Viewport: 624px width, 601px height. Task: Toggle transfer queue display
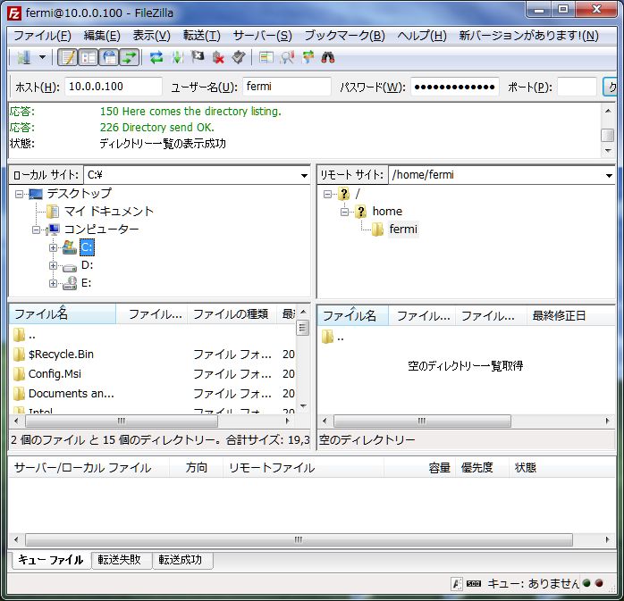pos(130,58)
